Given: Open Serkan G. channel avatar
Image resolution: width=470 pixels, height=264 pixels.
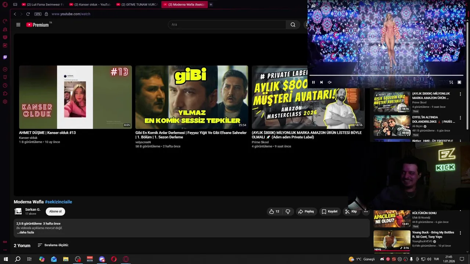Looking at the screenshot, I should tap(18, 211).
